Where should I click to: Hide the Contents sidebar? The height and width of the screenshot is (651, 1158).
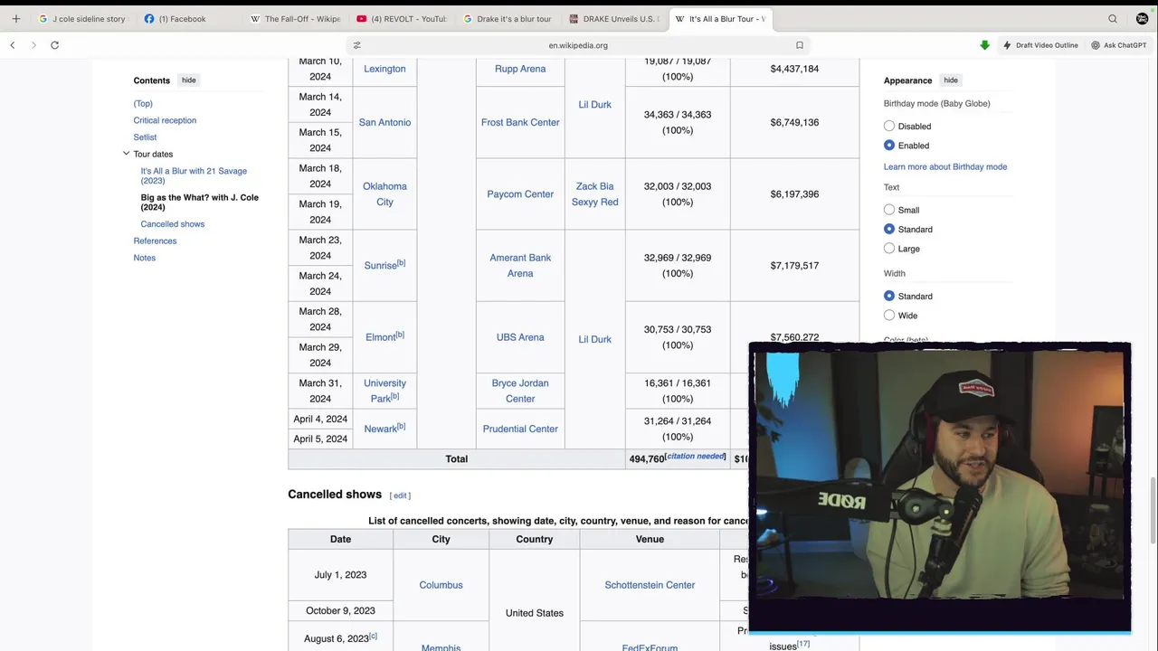188,80
